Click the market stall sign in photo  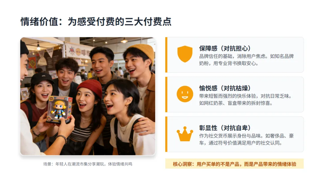79,52
